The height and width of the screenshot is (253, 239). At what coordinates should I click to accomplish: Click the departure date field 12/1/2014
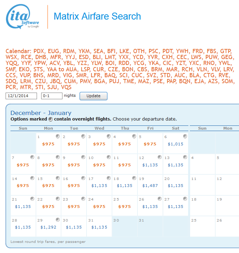pos(22,96)
